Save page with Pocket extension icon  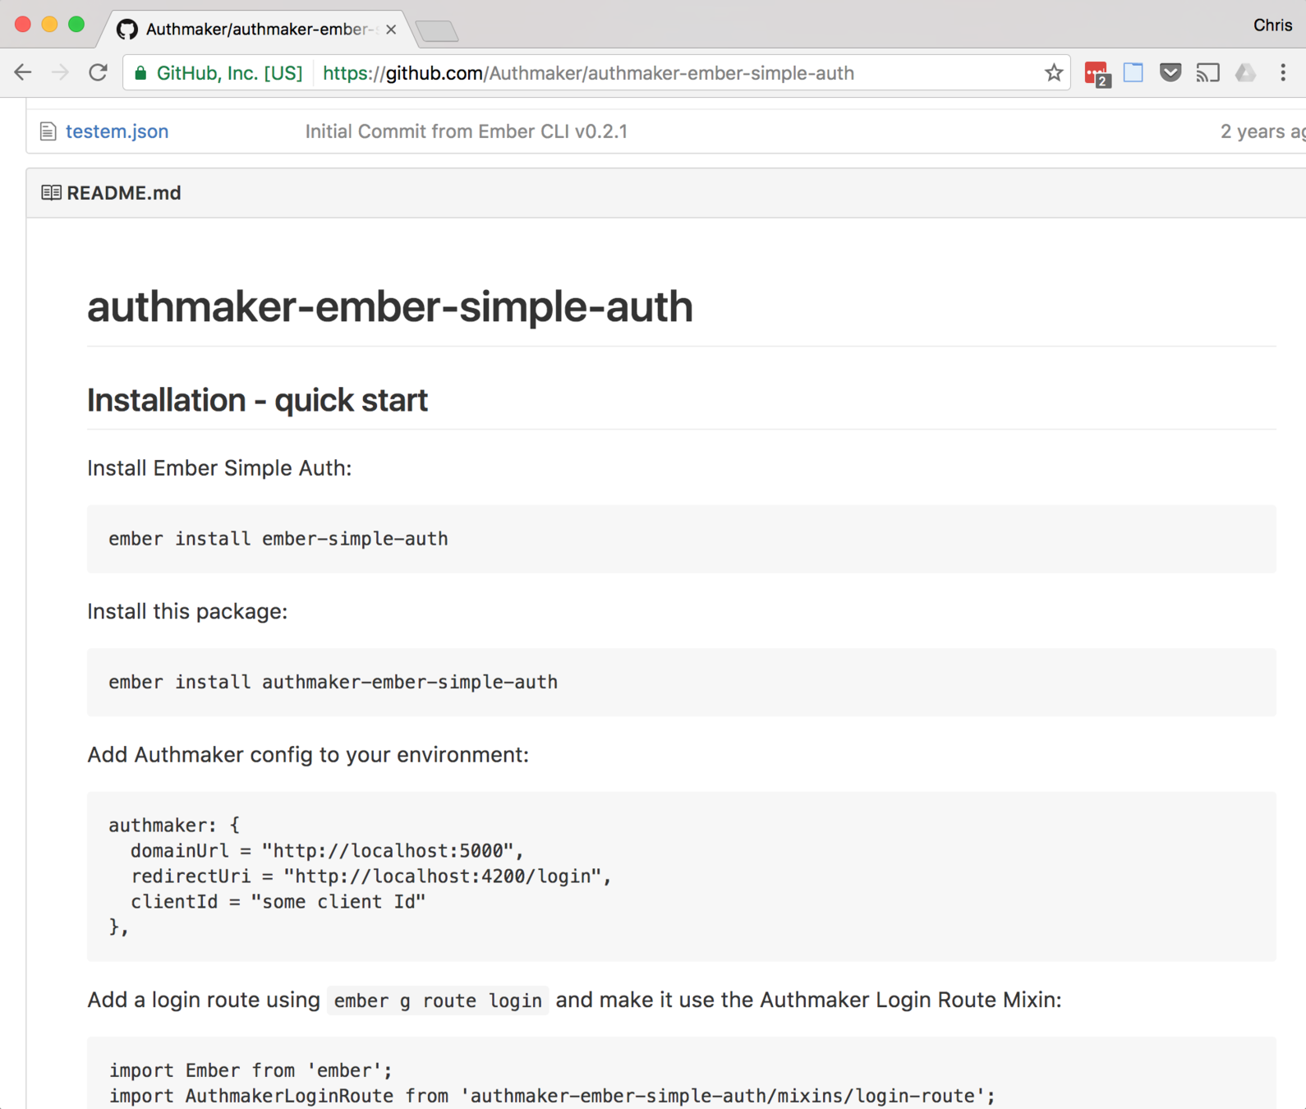tap(1170, 73)
